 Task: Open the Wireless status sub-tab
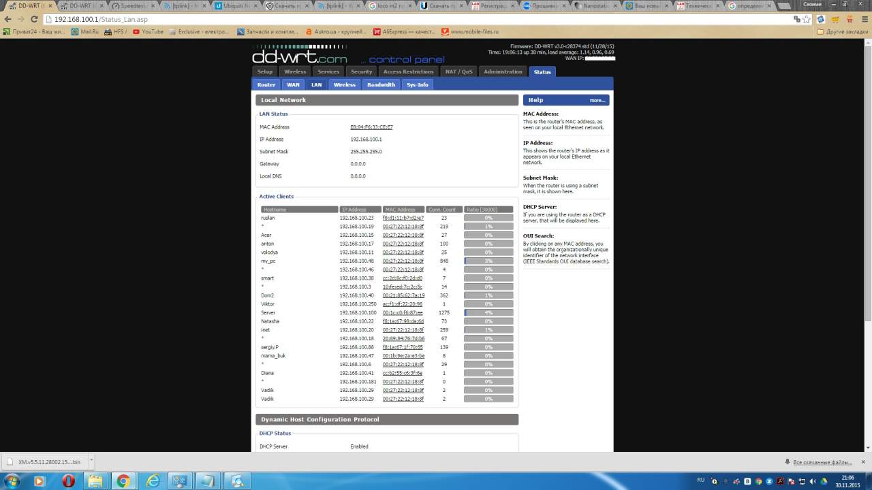coord(345,85)
